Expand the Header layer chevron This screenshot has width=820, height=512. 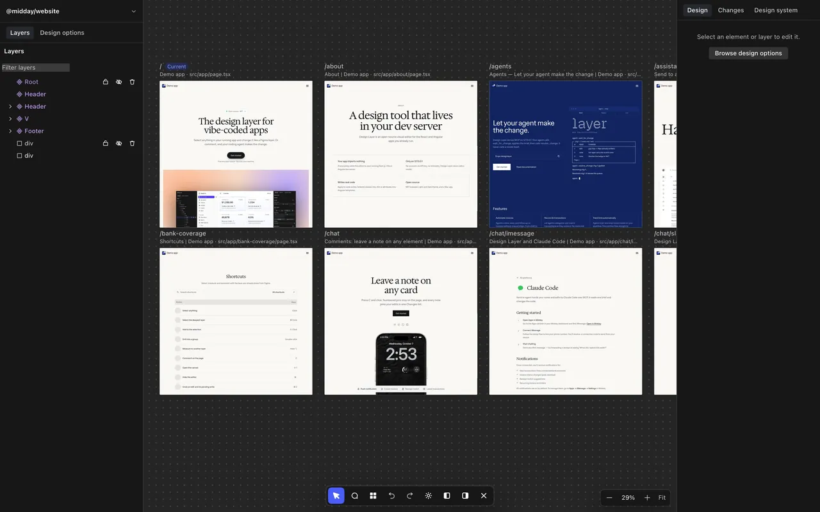10,107
